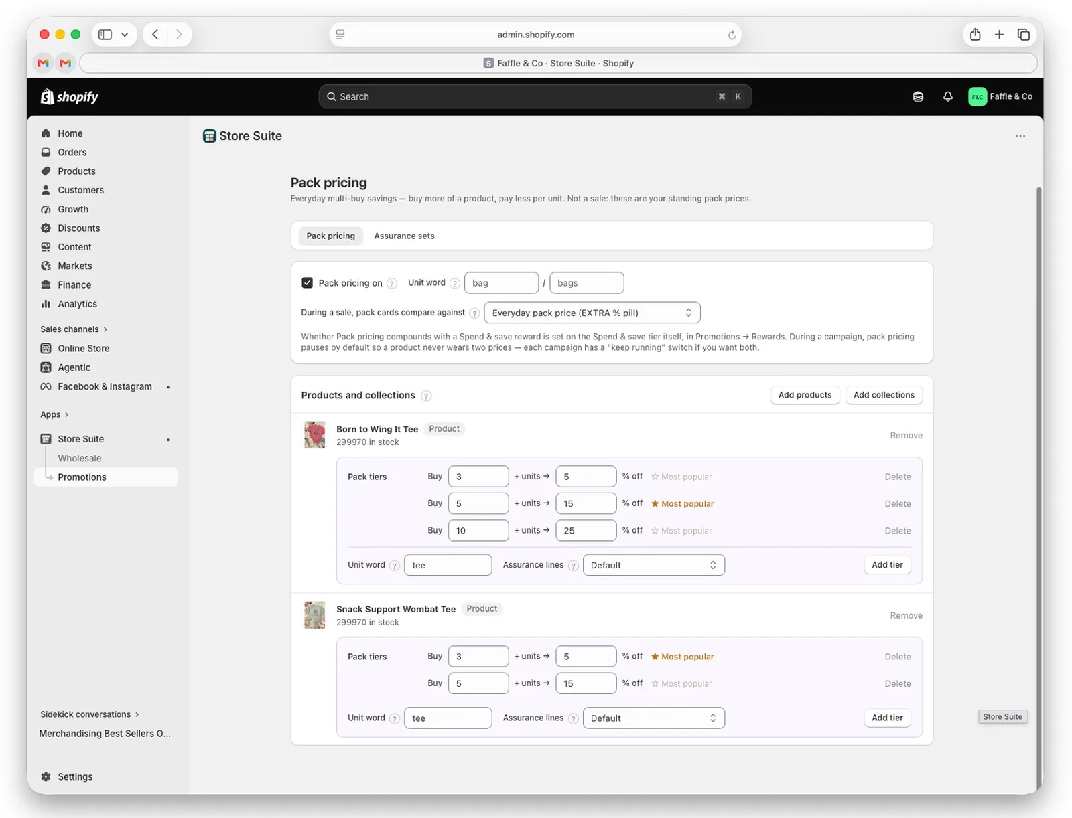Show help for the sale comparison setting
The height and width of the screenshot is (818, 1072).
pyautogui.click(x=474, y=313)
